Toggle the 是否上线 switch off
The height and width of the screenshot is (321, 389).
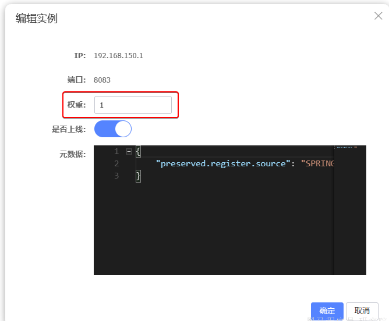[x=113, y=129]
